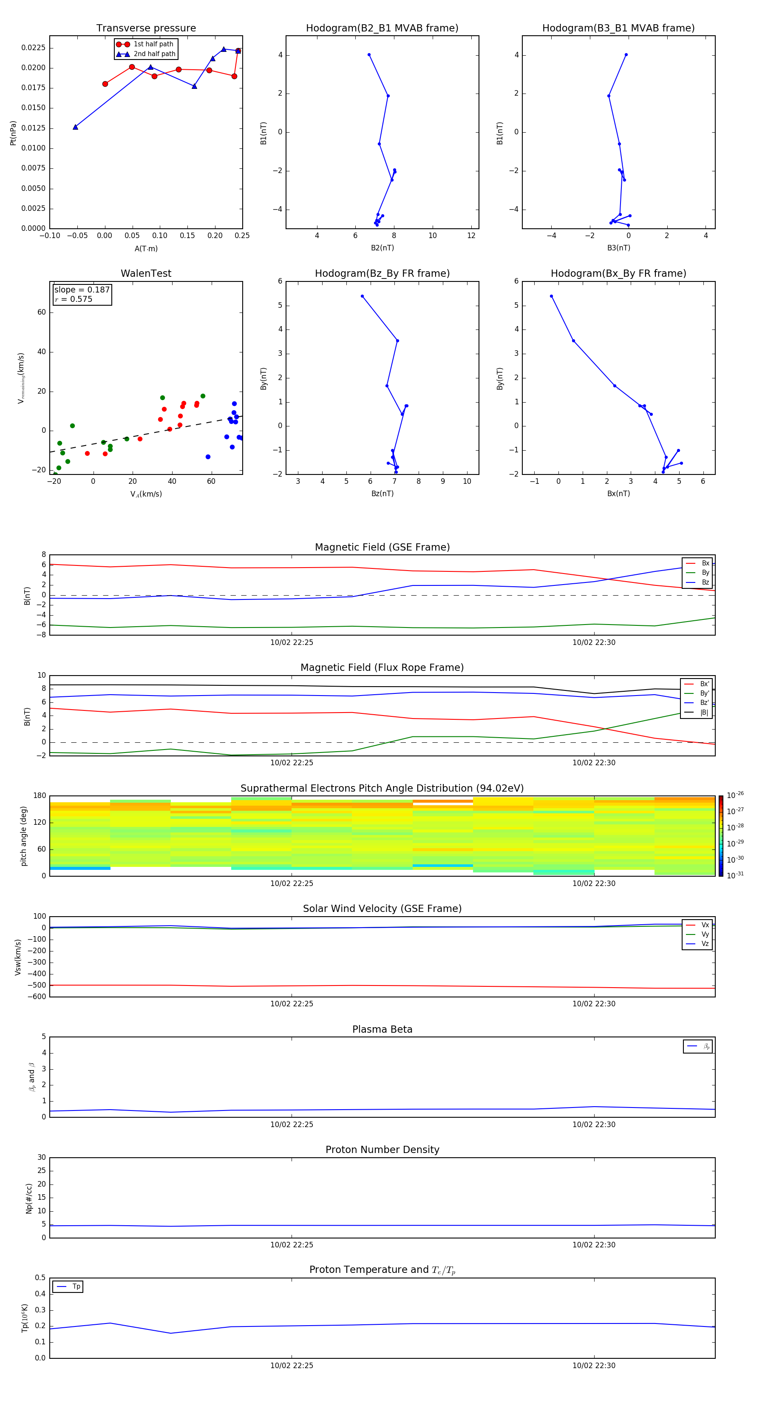The height and width of the screenshot is (1403, 765).
Task: Click the Tp legend in Proton Temperature plot
Action: [x=68, y=1287]
